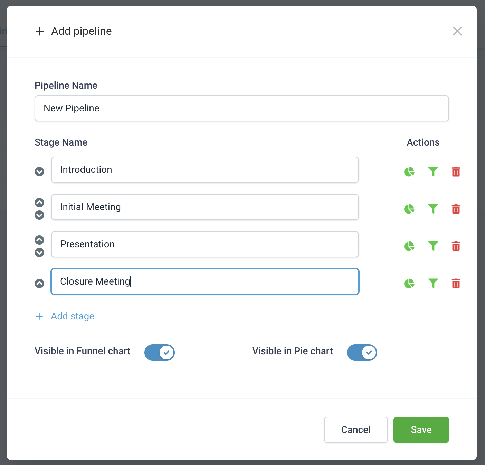This screenshot has height=465, width=485.
Task: Delete the Introduction stage with trash icon
Action: [456, 171]
